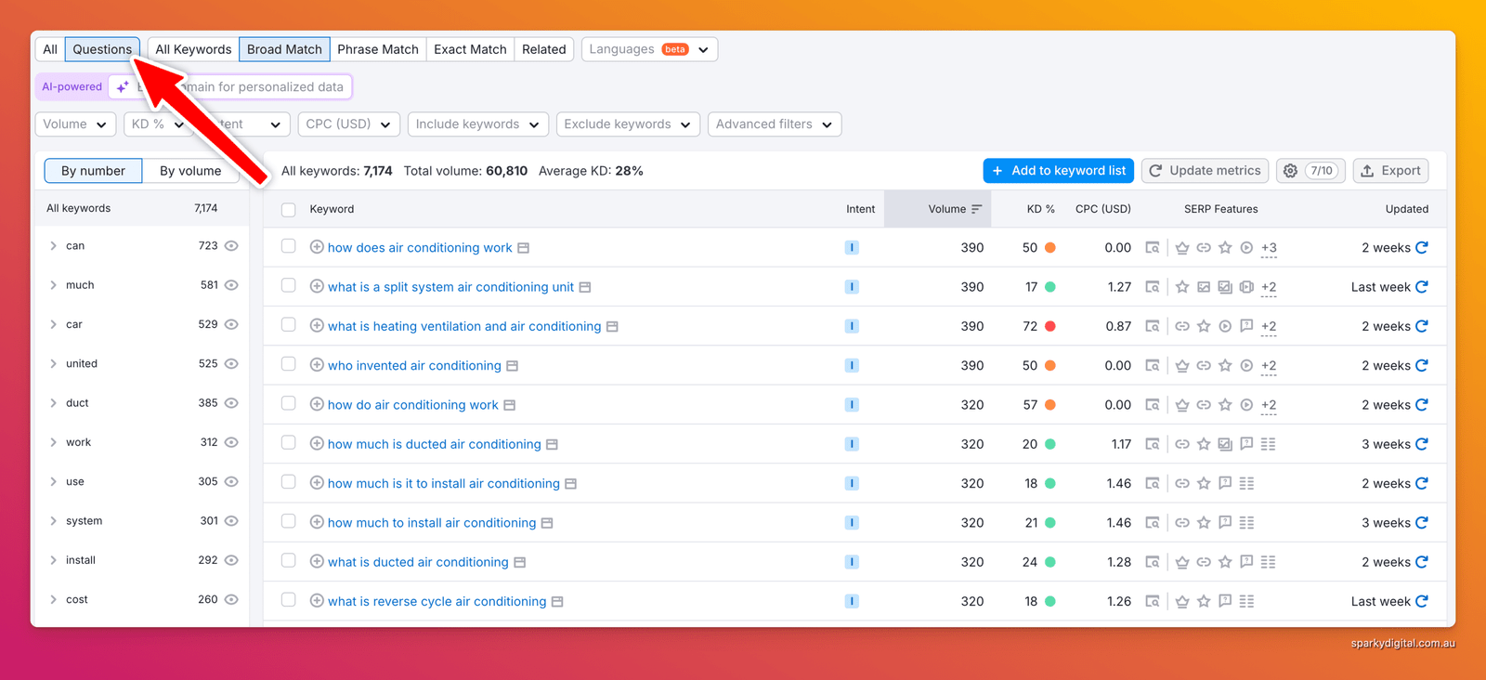Open the SERP view icon for 'how do air conditioning work'
The height and width of the screenshot is (680, 1486).
1153,405
